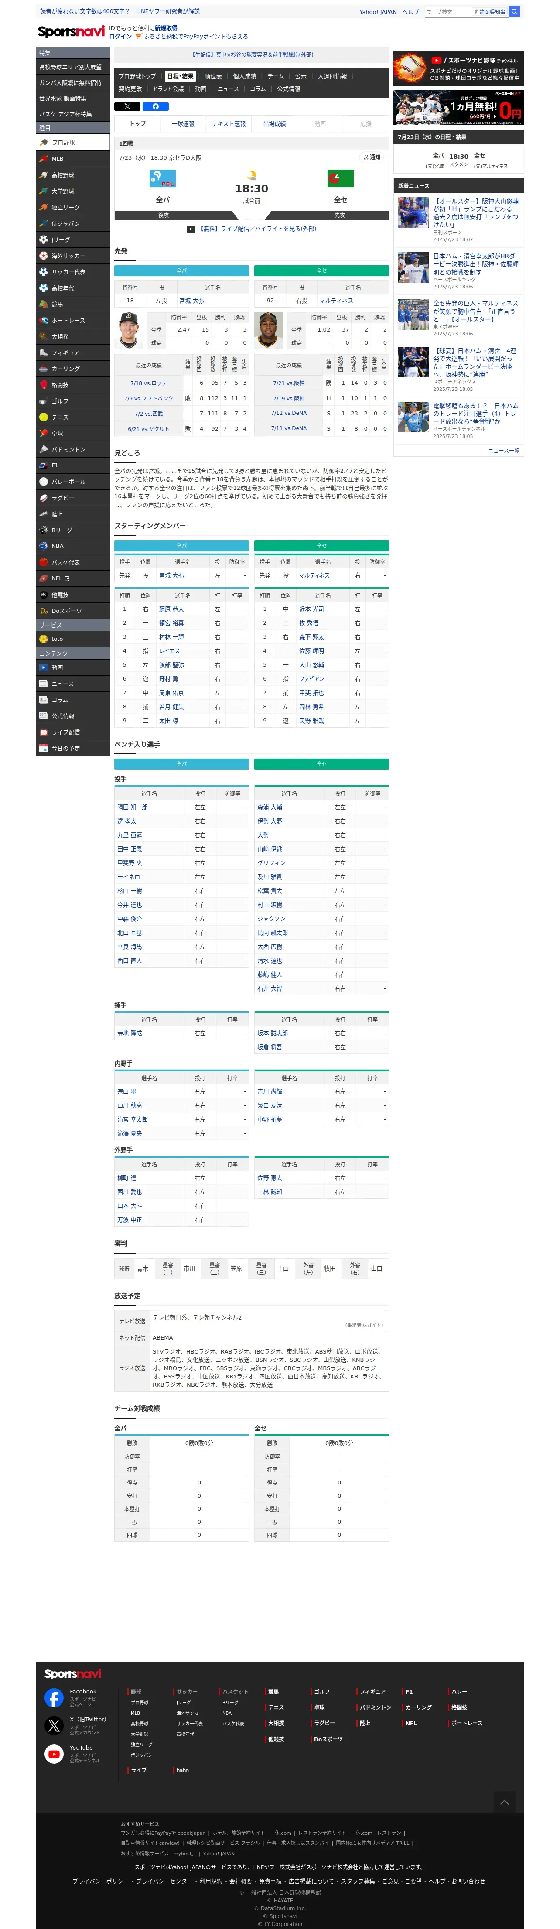Open the footer YouTube channel icon
Viewport: 560px width, 1929px height.
pos(54,1755)
